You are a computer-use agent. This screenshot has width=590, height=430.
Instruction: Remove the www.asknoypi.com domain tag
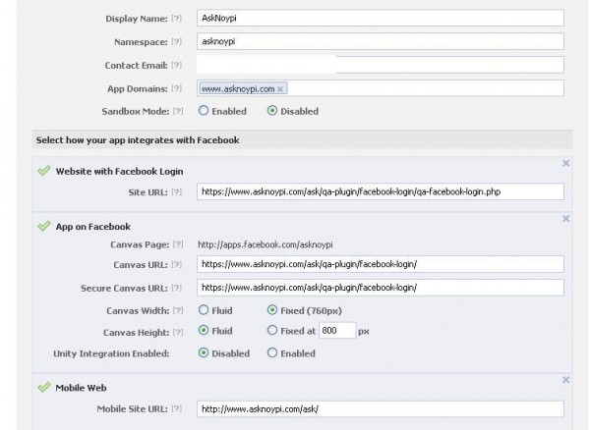280,89
